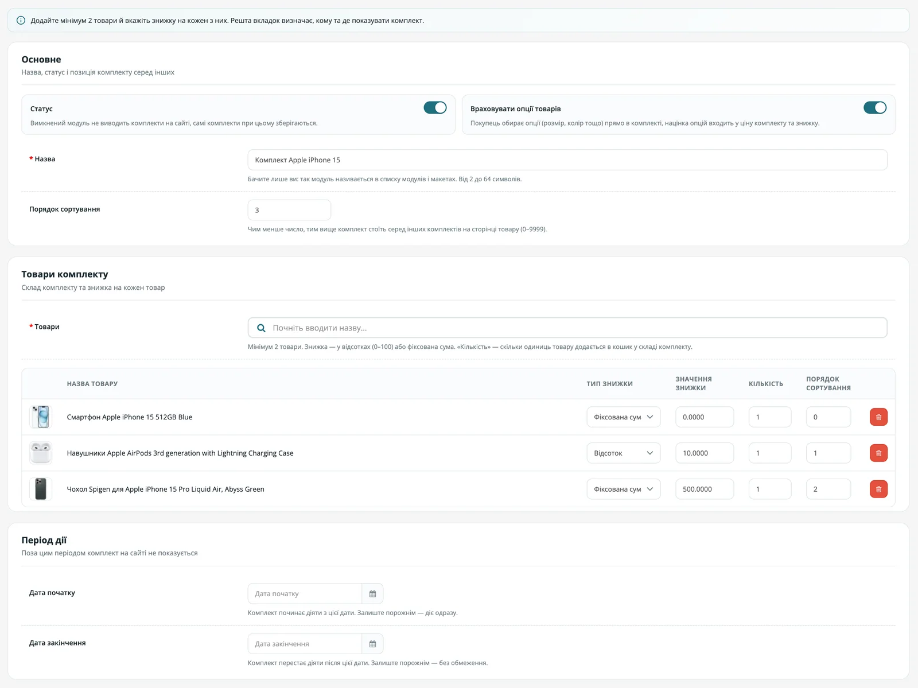
Task: Delete the AirPods 3rd generation row
Action: [x=878, y=453]
